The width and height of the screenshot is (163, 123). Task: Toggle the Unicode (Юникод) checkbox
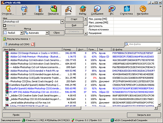tap(5, 25)
